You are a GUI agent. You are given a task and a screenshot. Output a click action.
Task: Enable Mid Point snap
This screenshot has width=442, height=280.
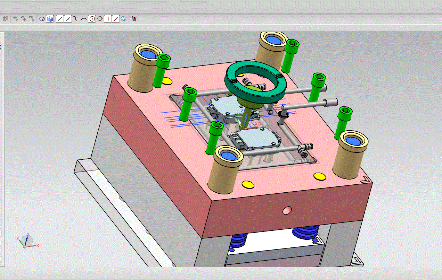[68, 19]
